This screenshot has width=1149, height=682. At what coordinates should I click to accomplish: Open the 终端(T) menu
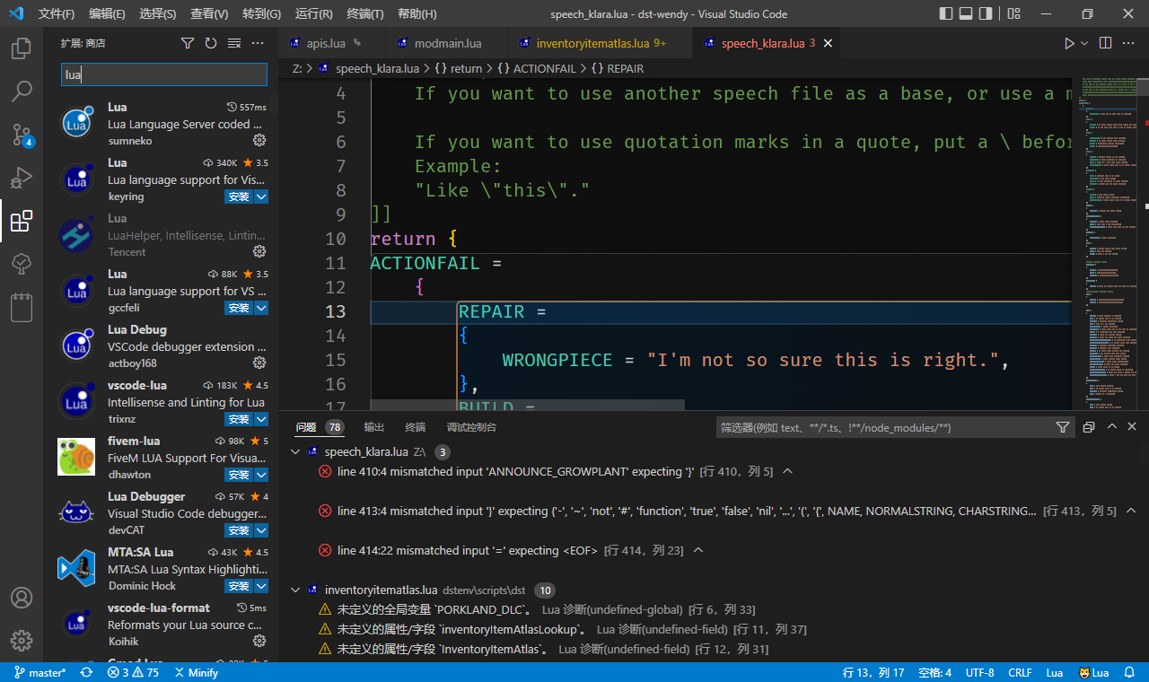pyautogui.click(x=364, y=13)
